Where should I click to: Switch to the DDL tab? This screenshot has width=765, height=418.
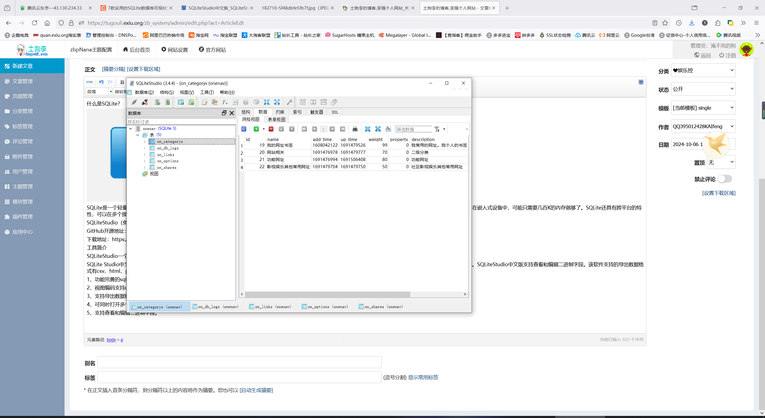point(335,112)
